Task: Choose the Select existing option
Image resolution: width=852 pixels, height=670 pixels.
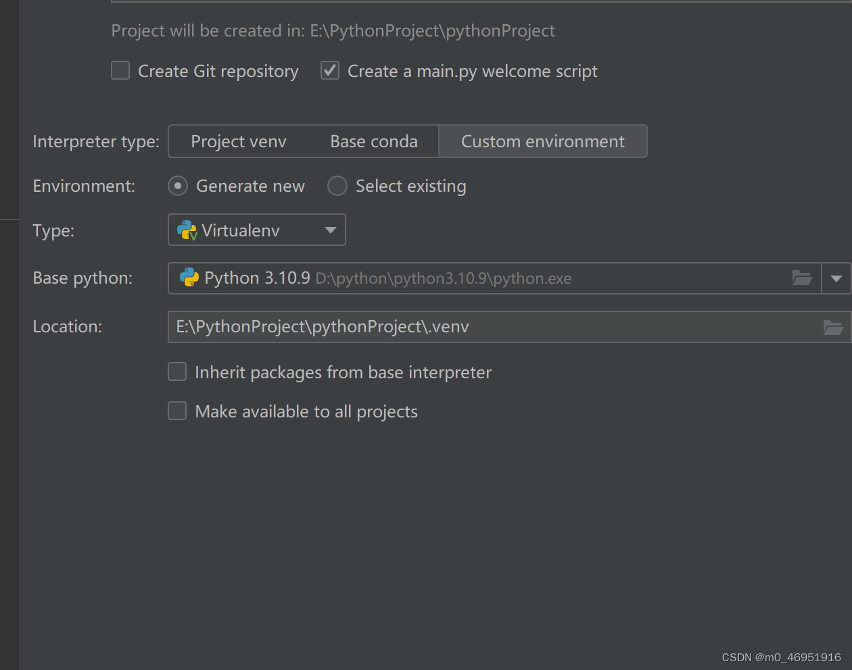Action: click(x=337, y=186)
